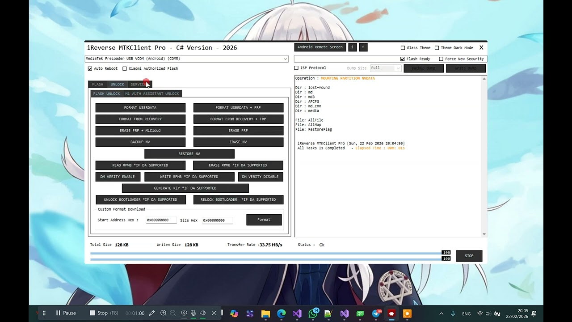
Task: Click the lower progress bar
Action: point(266,259)
